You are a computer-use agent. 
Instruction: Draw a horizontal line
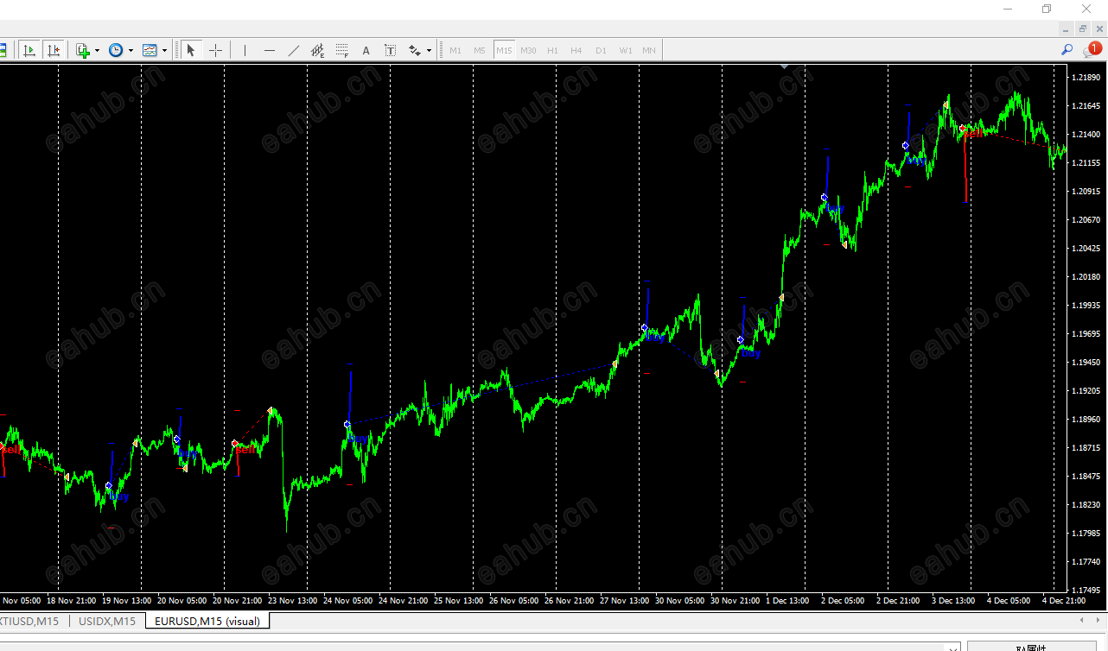270,50
